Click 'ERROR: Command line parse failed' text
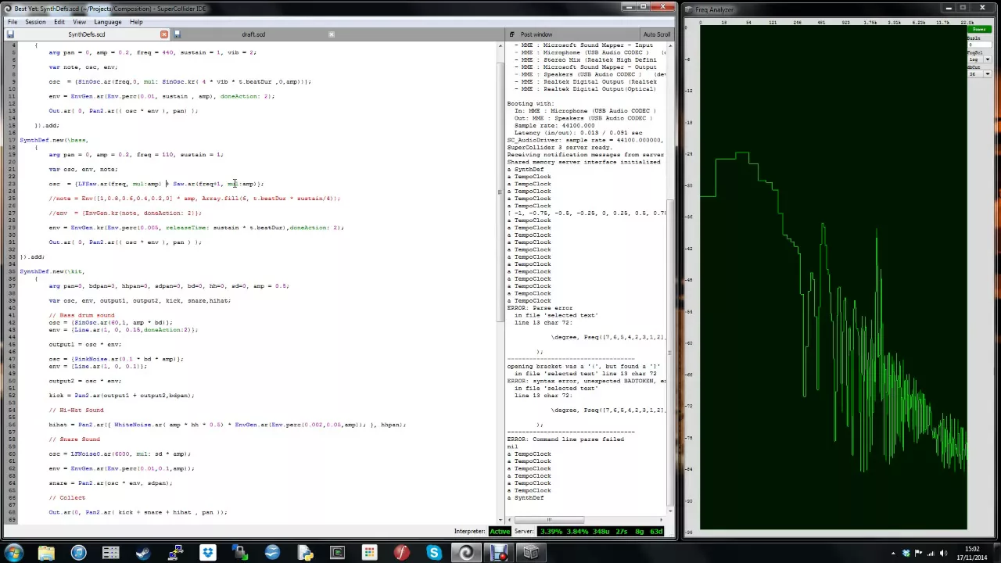 click(x=565, y=439)
